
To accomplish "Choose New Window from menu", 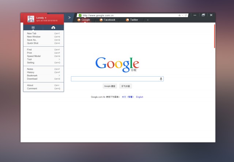I will 44,36.
